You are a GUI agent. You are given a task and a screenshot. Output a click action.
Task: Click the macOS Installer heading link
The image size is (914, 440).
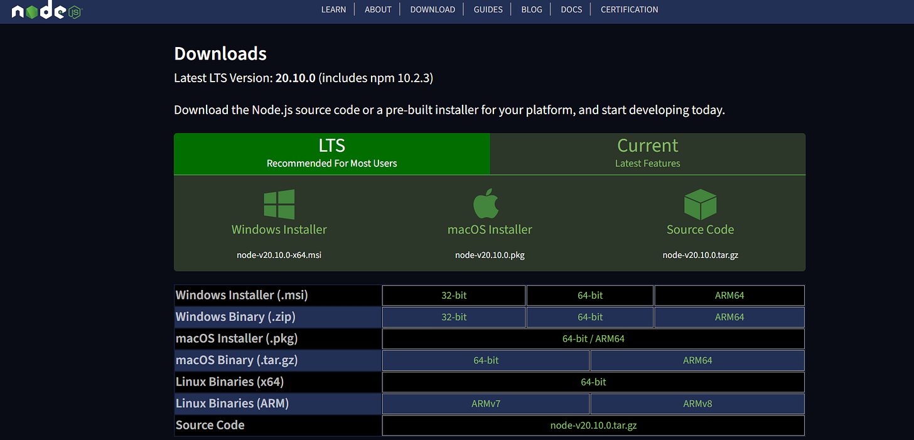(x=490, y=230)
